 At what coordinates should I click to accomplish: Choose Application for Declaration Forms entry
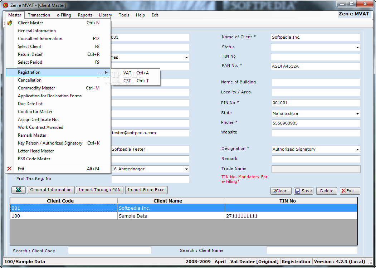click(x=58, y=96)
